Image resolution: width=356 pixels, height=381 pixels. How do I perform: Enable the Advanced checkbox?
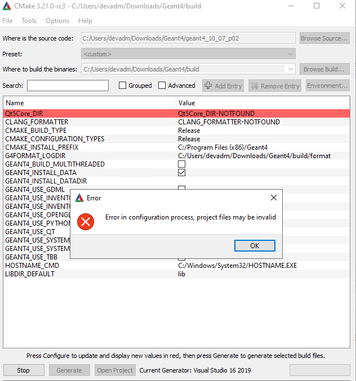162,86
